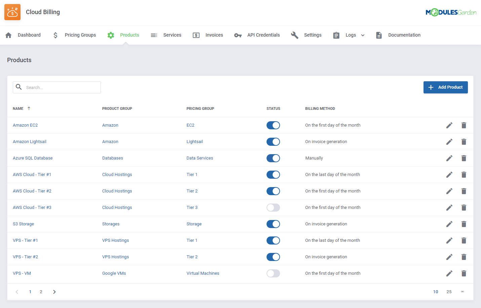This screenshot has height=308, width=481.
Task: Edit AWS Cloud - Tier #3 product
Action: (x=449, y=208)
